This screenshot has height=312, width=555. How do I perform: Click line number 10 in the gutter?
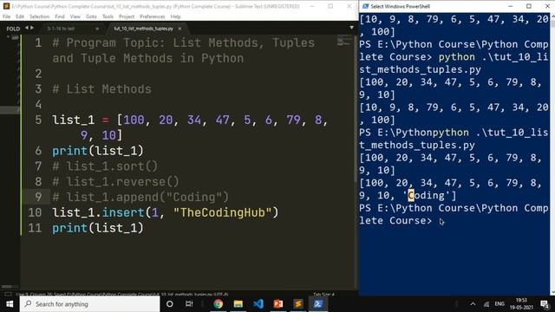coord(35,212)
